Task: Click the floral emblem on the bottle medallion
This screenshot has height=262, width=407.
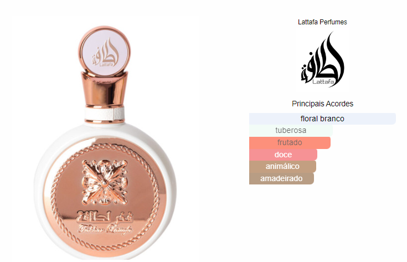Action: click(x=105, y=182)
